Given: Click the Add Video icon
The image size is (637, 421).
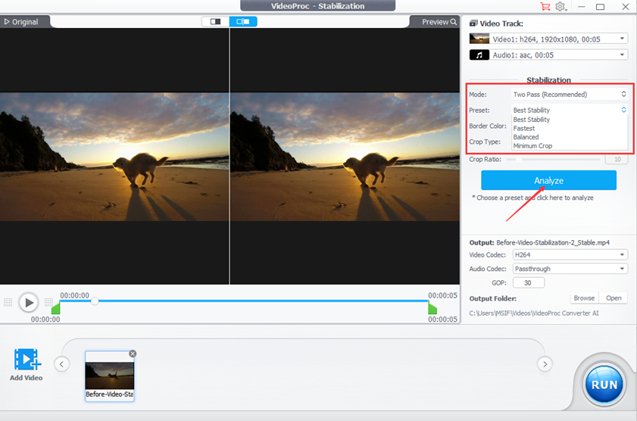Looking at the screenshot, I should coord(27,360).
